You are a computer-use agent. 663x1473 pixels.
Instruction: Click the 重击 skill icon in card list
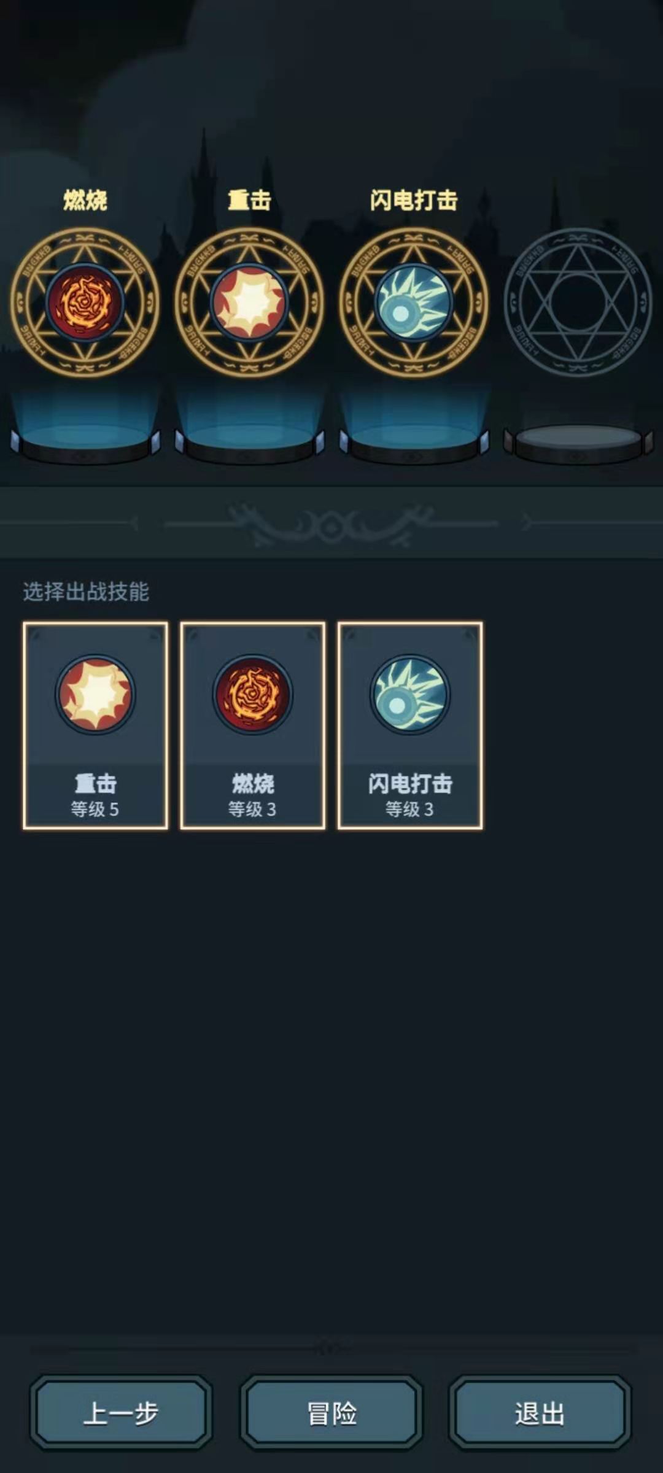pos(95,694)
